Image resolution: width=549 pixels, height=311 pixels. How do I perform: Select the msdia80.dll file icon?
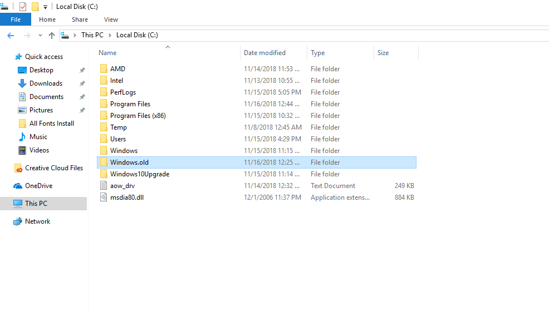[104, 197]
